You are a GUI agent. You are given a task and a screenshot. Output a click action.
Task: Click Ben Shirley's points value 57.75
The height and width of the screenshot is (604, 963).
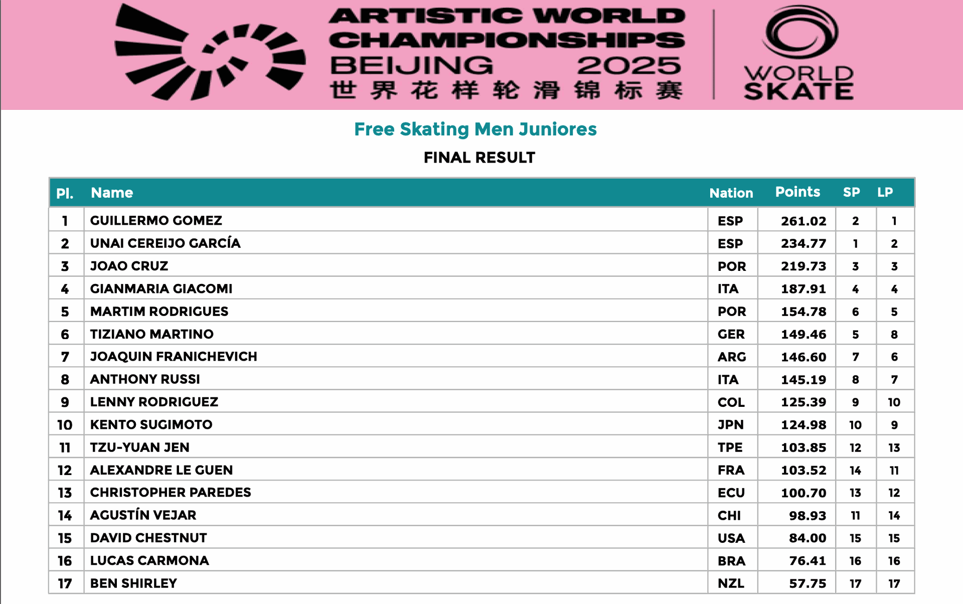[x=807, y=583]
